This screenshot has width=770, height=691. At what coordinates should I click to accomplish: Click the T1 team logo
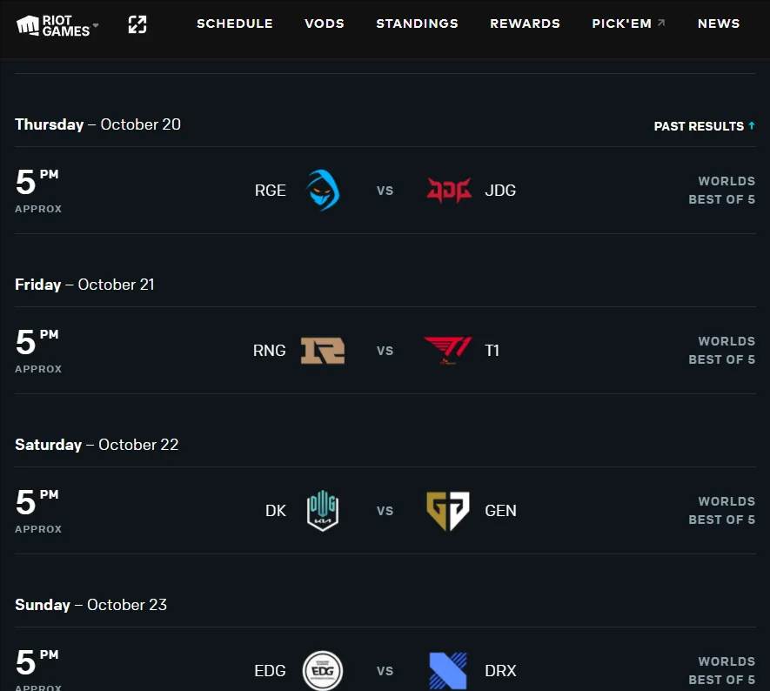tap(448, 351)
